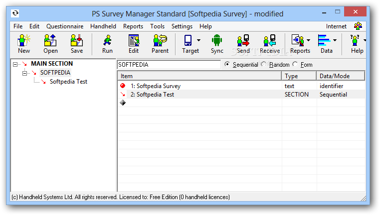380x215 pixels.
Task: Select the Form mode radio button
Action: [x=295, y=65]
